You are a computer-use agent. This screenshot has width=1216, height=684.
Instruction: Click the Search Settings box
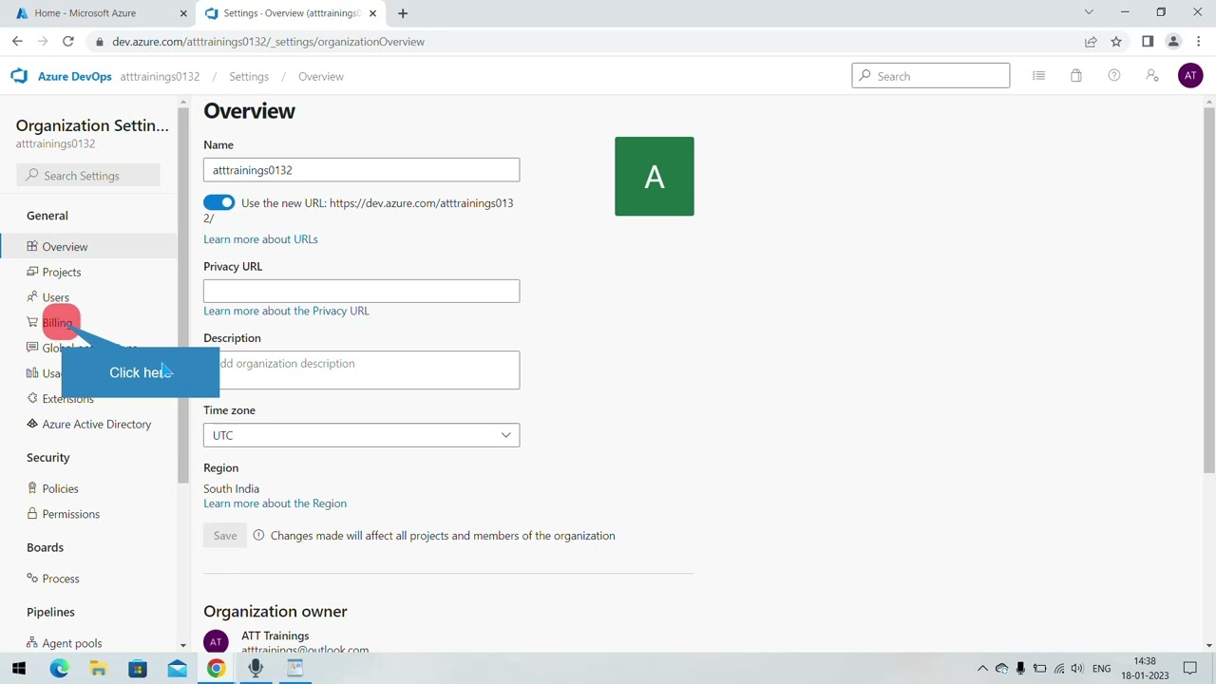pyautogui.click(x=88, y=176)
